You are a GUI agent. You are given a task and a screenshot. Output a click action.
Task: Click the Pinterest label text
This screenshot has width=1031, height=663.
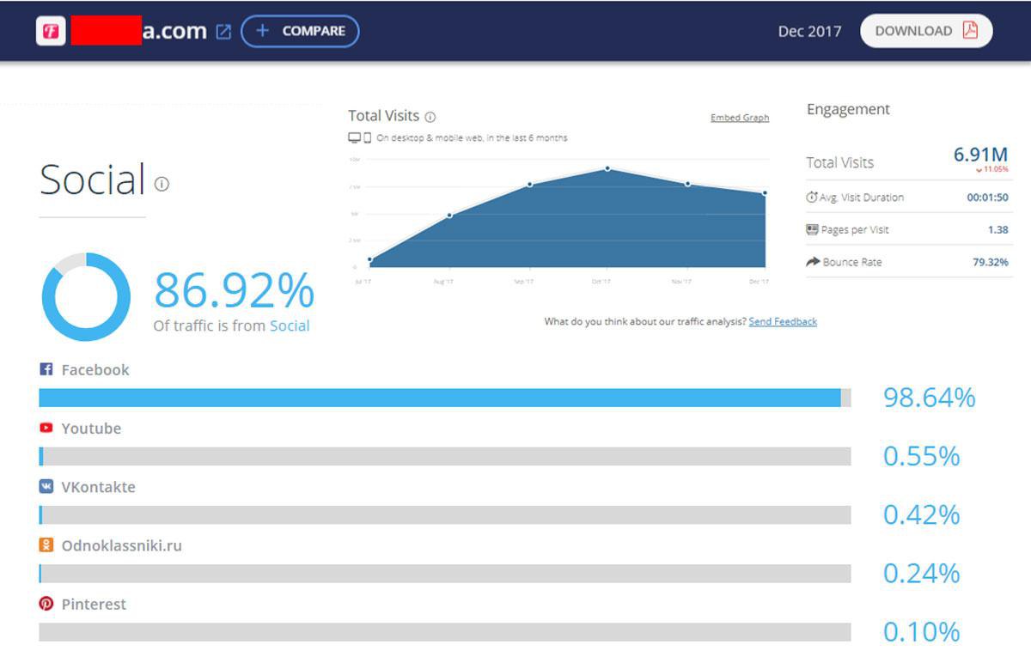(94, 604)
